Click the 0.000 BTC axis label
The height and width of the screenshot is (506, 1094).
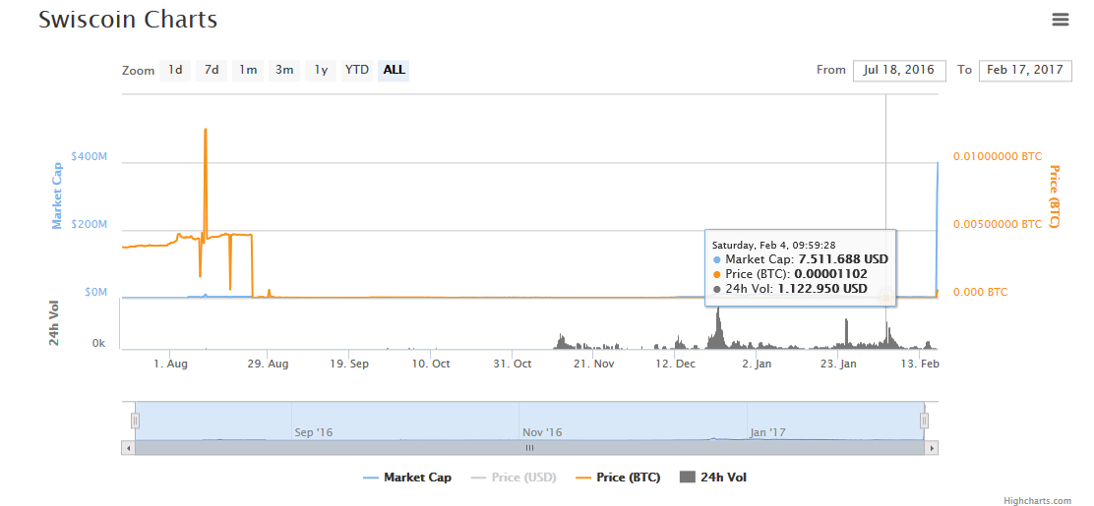980,292
